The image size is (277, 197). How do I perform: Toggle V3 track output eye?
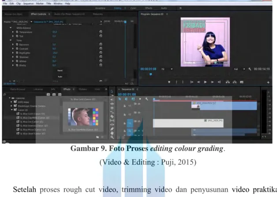point(139,104)
